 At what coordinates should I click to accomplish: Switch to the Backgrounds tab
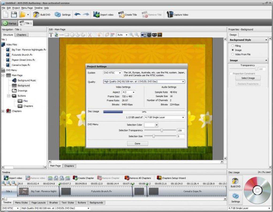(96, 203)
